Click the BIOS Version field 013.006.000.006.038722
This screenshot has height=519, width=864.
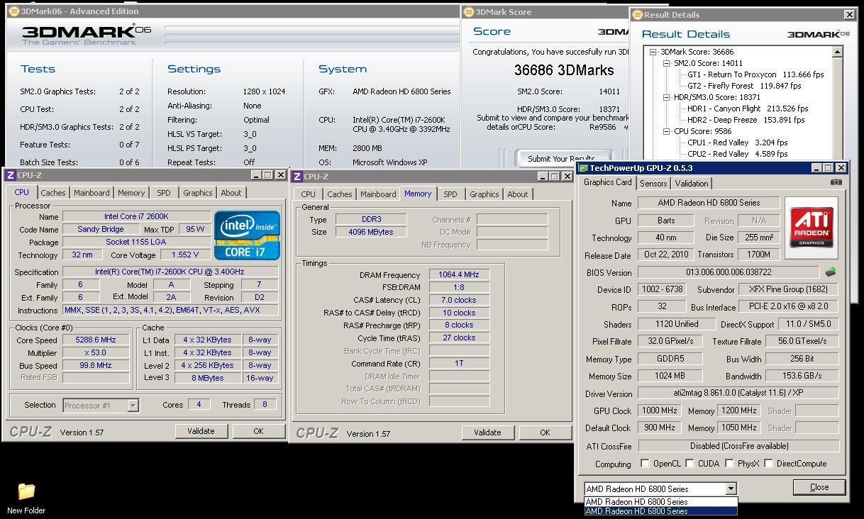pos(729,272)
